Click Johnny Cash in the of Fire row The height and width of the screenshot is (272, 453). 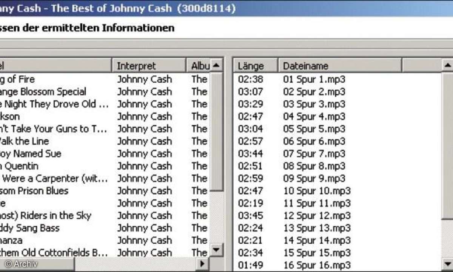(x=145, y=79)
